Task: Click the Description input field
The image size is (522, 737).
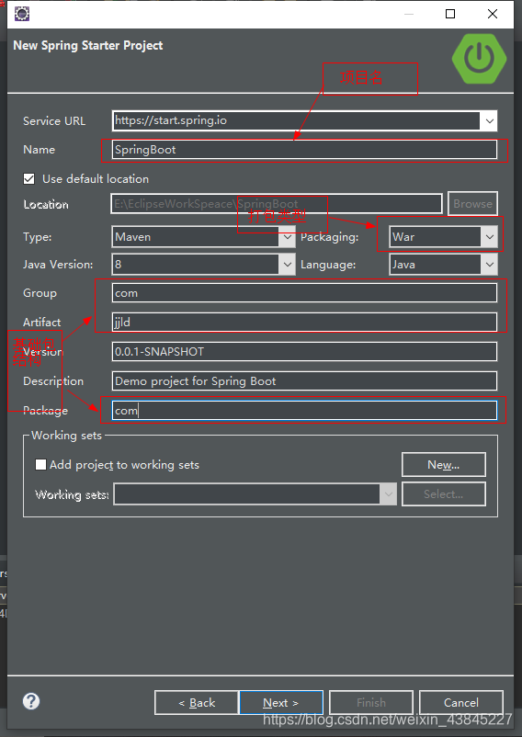Action: (304, 381)
